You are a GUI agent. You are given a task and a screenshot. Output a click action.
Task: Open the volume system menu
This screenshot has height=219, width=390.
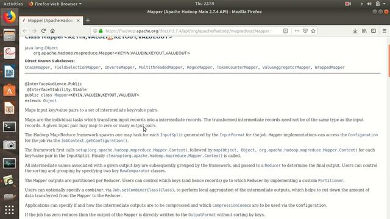369,4
